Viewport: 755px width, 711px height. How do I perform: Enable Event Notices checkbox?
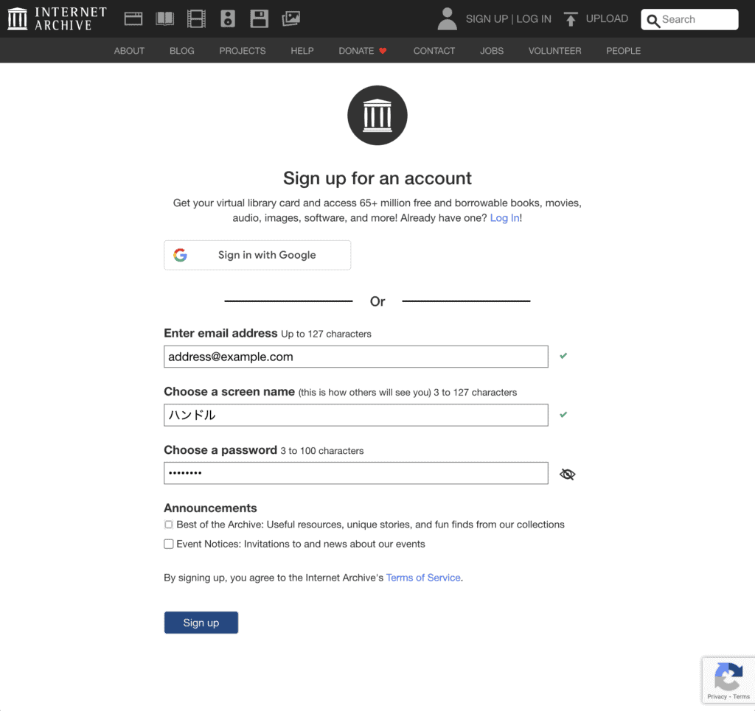[x=169, y=544]
